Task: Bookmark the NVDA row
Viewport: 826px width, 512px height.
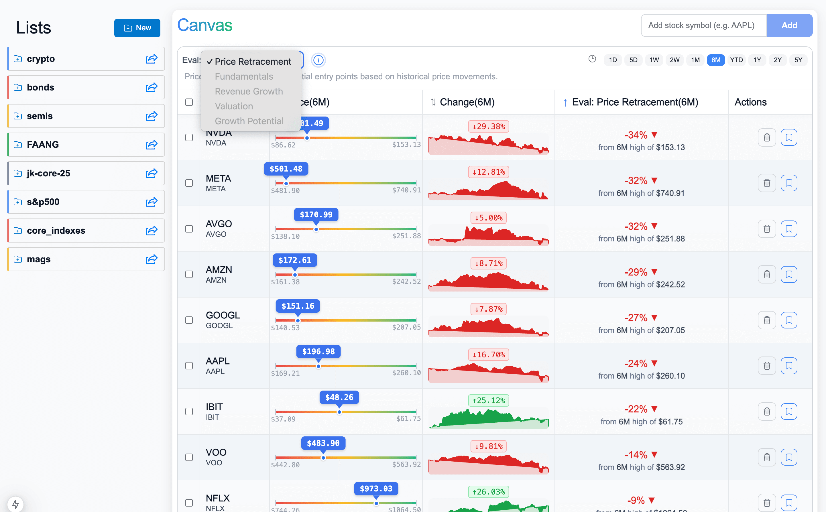Action: coord(789,137)
